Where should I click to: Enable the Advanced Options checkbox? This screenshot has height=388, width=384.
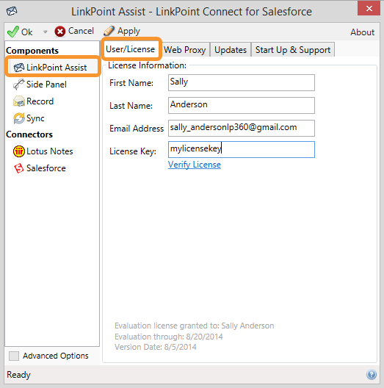pos(14,356)
